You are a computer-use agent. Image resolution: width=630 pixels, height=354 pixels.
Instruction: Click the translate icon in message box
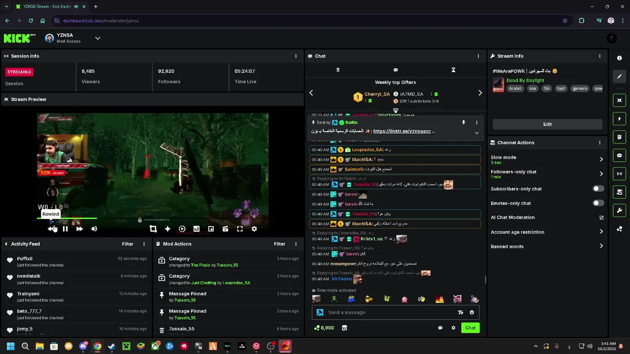[x=461, y=312]
